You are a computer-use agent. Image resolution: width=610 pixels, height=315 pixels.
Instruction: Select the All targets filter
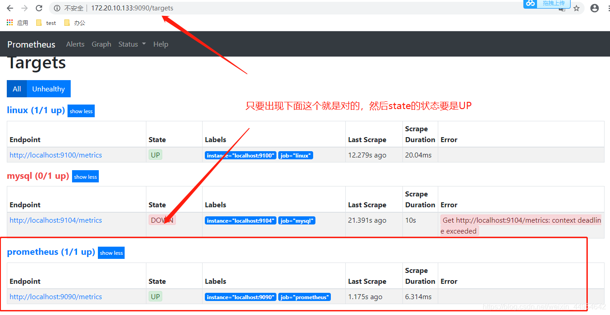coord(17,89)
